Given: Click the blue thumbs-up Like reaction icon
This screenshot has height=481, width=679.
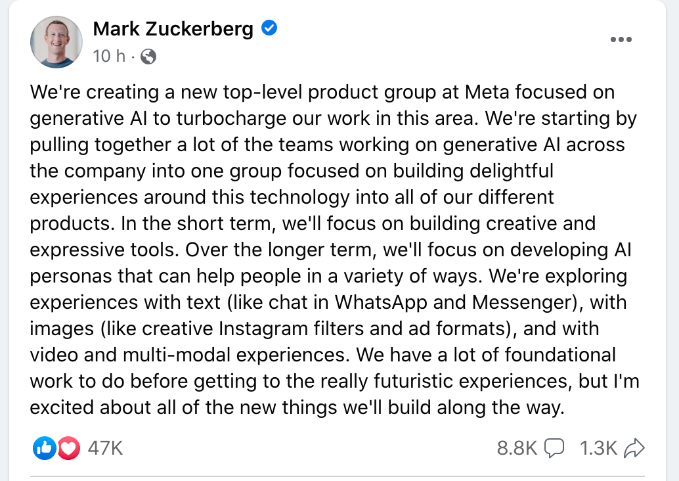Looking at the screenshot, I should (x=45, y=448).
